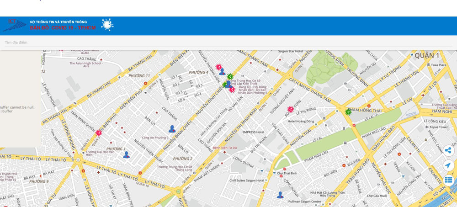Click the 'QUẬN 1' district label
Screen dimensions: 457x207
point(427,55)
